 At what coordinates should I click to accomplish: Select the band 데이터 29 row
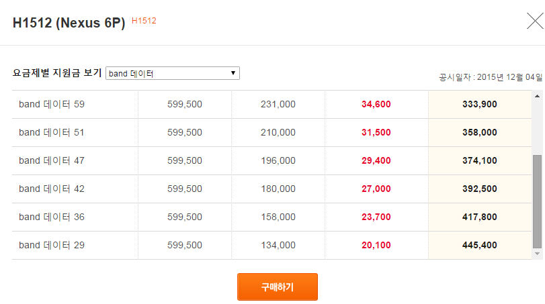(52, 245)
